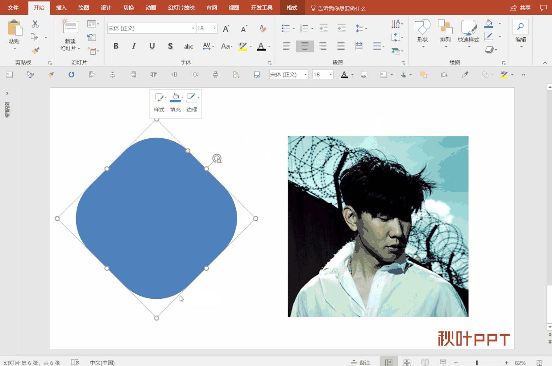Image resolution: width=552 pixels, height=366 pixels.
Task: Toggle Italic formatting
Action: pyautogui.click(x=134, y=46)
